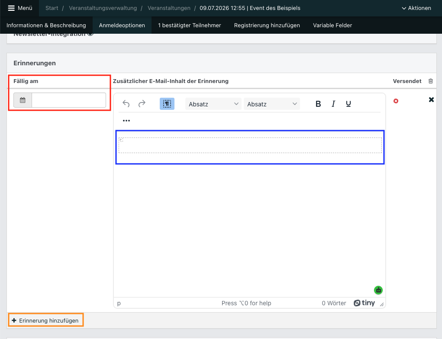Open the Variable Felder tab
442x339 pixels.
[x=332, y=26]
